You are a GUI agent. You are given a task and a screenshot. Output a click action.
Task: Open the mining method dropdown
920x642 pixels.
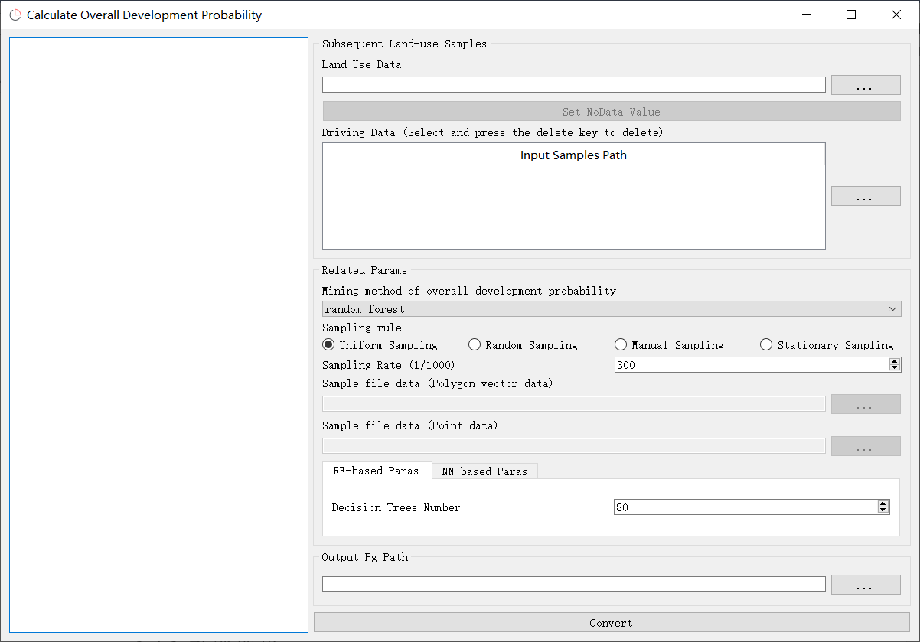click(x=611, y=309)
